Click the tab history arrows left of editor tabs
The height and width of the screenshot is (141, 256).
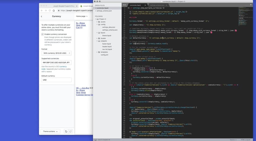pos(124,5)
